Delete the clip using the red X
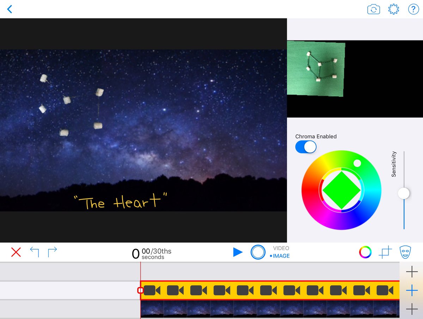Viewport: 423px width, 319px height. [16, 252]
